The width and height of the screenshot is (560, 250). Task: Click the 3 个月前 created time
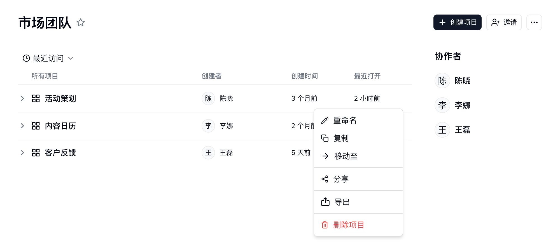304,98
